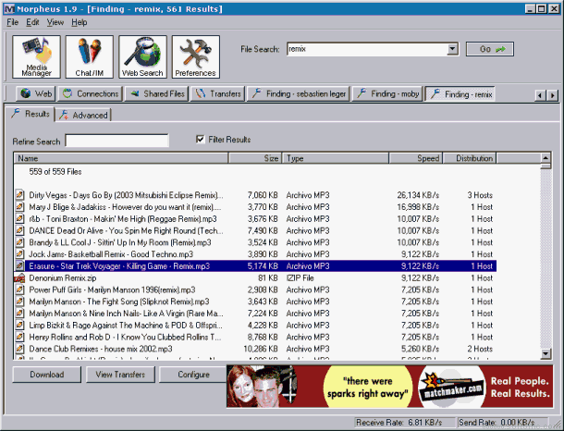Click the Download button
The height and width of the screenshot is (431, 564).
tap(47, 375)
